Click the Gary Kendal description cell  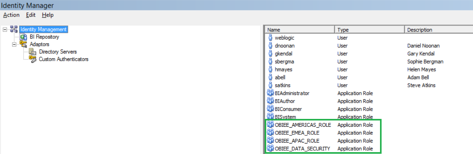(421, 54)
